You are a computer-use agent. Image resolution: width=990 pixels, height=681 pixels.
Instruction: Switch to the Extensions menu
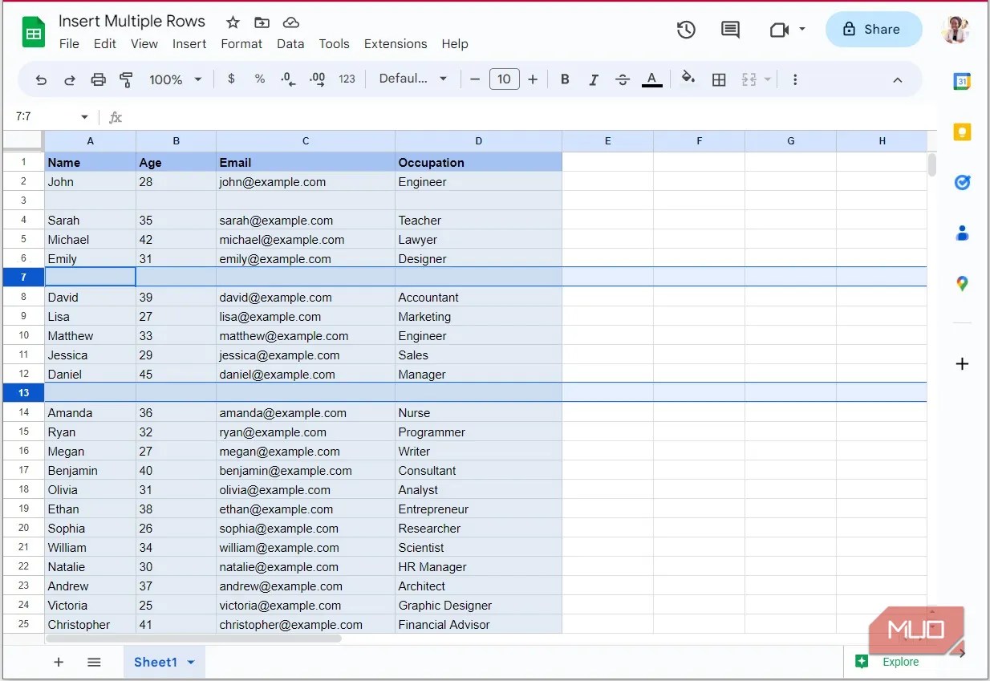[395, 44]
